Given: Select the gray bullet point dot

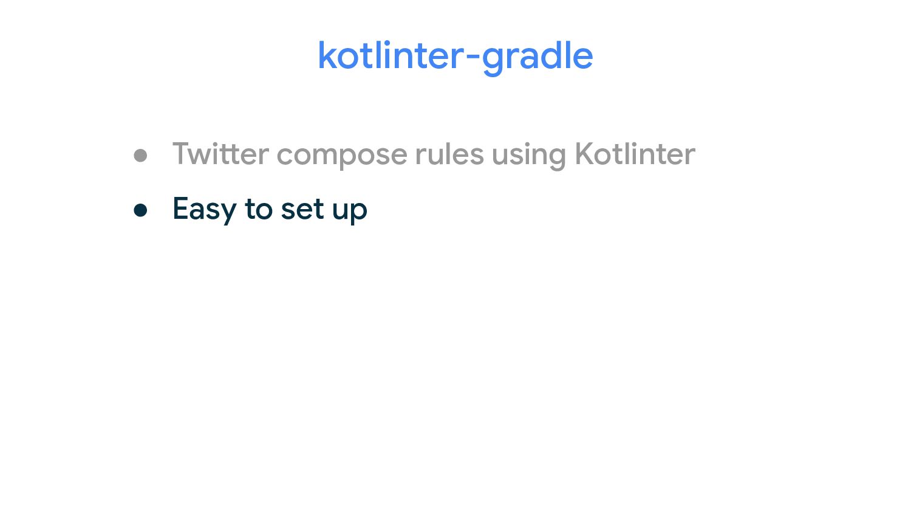Looking at the screenshot, I should tap(140, 155).
